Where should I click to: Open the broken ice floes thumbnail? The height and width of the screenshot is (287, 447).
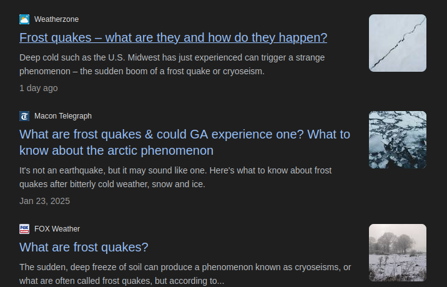(x=397, y=140)
